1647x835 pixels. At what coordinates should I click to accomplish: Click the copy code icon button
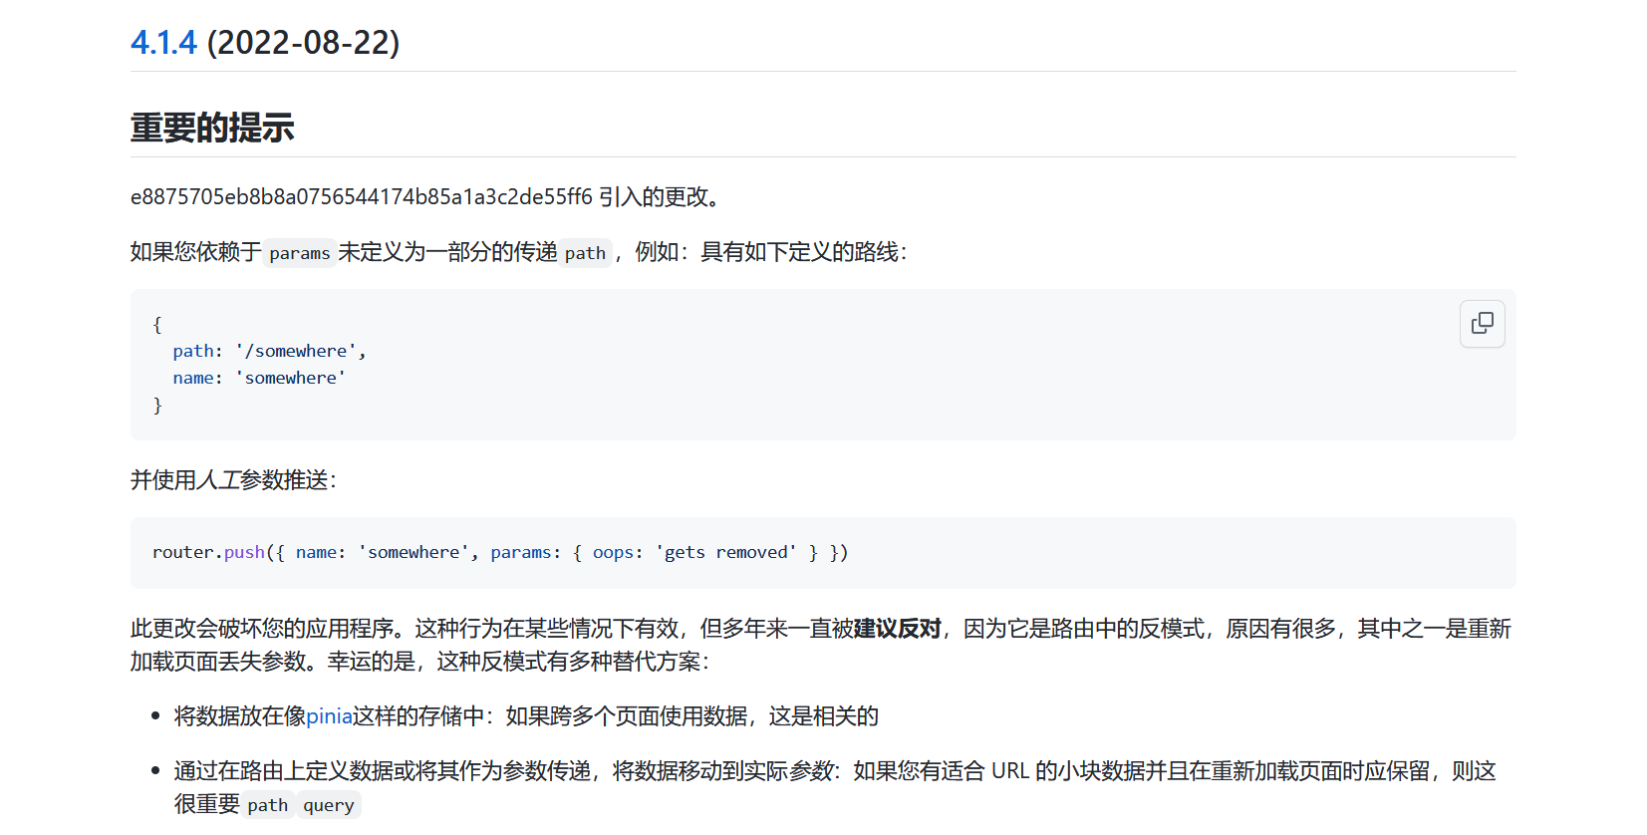[1482, 324]
